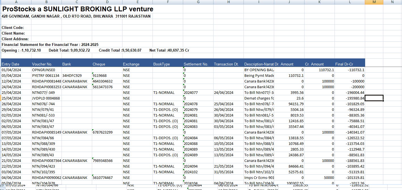Select cheque number 4643304632
Viewport: 402px width, 190px height.
[x=107, y=81]
